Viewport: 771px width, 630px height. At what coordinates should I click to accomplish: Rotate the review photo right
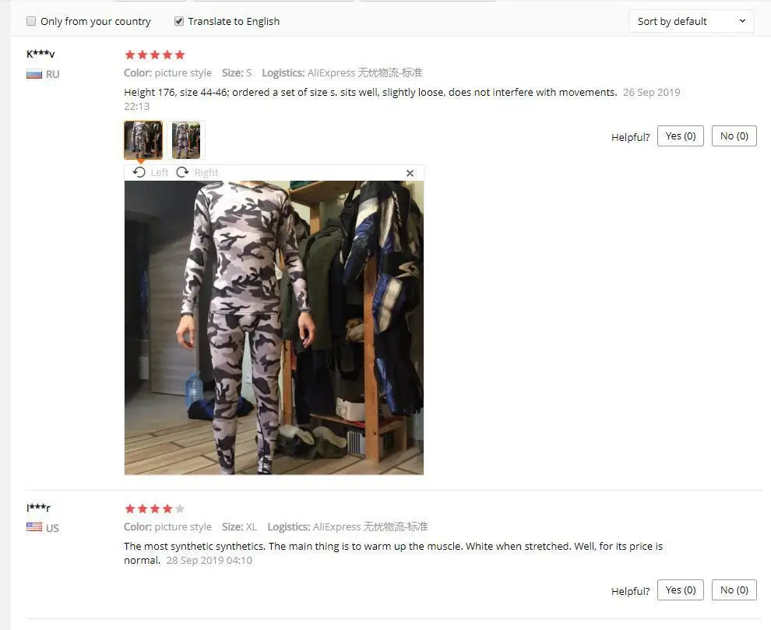[x=197, y=173]
